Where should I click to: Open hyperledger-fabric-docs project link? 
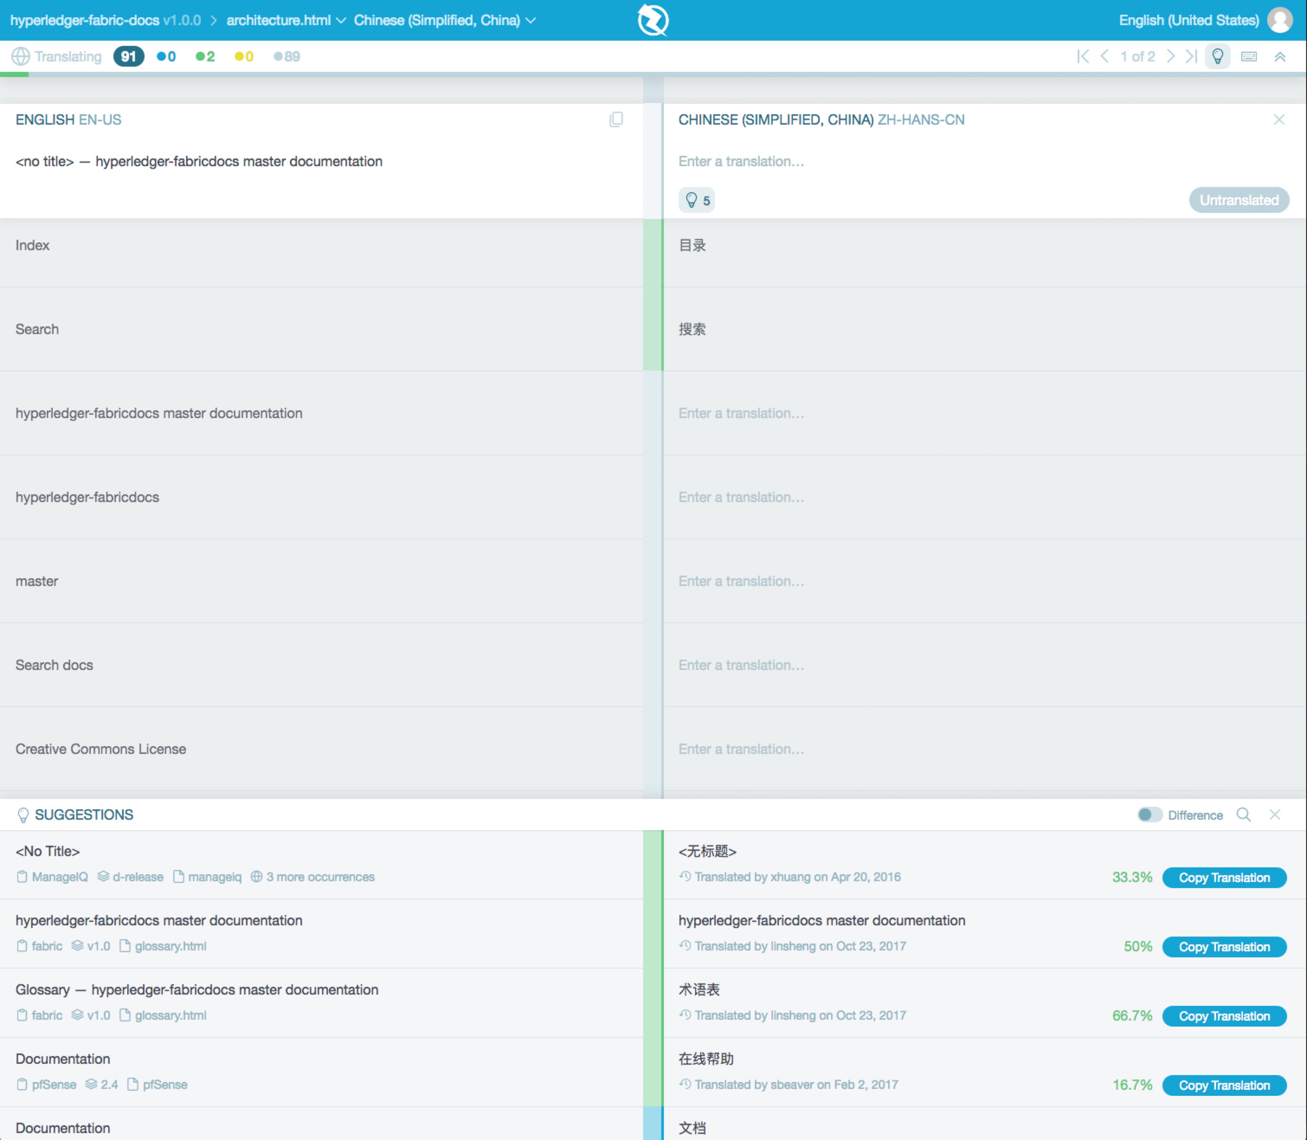[84, 20]
